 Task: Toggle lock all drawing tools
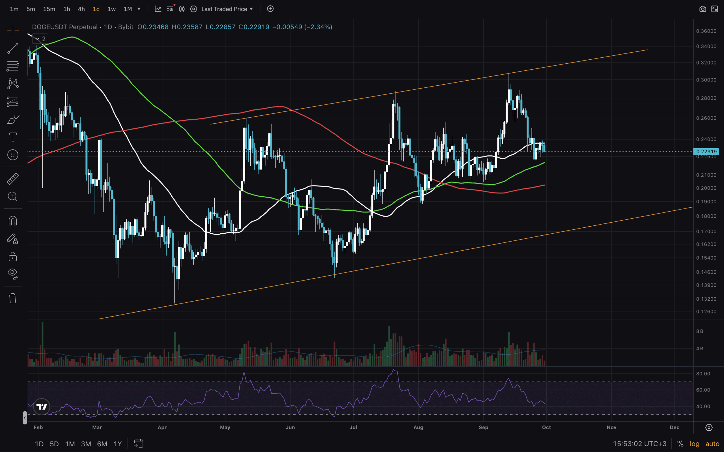point(12,257)
